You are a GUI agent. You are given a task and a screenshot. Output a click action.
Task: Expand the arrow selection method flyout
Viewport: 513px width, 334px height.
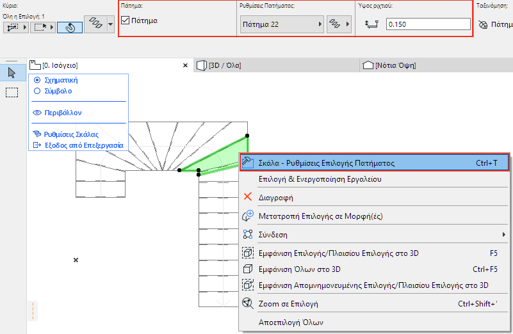25,28
